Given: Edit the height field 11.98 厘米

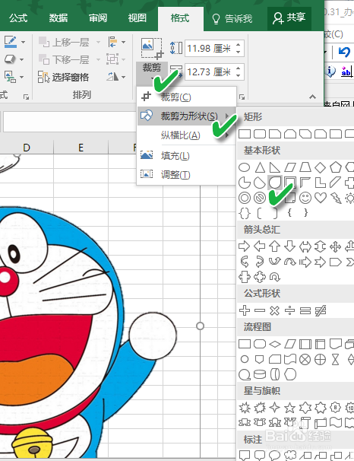Looking at the screenshot, I should tap(209, 48).
